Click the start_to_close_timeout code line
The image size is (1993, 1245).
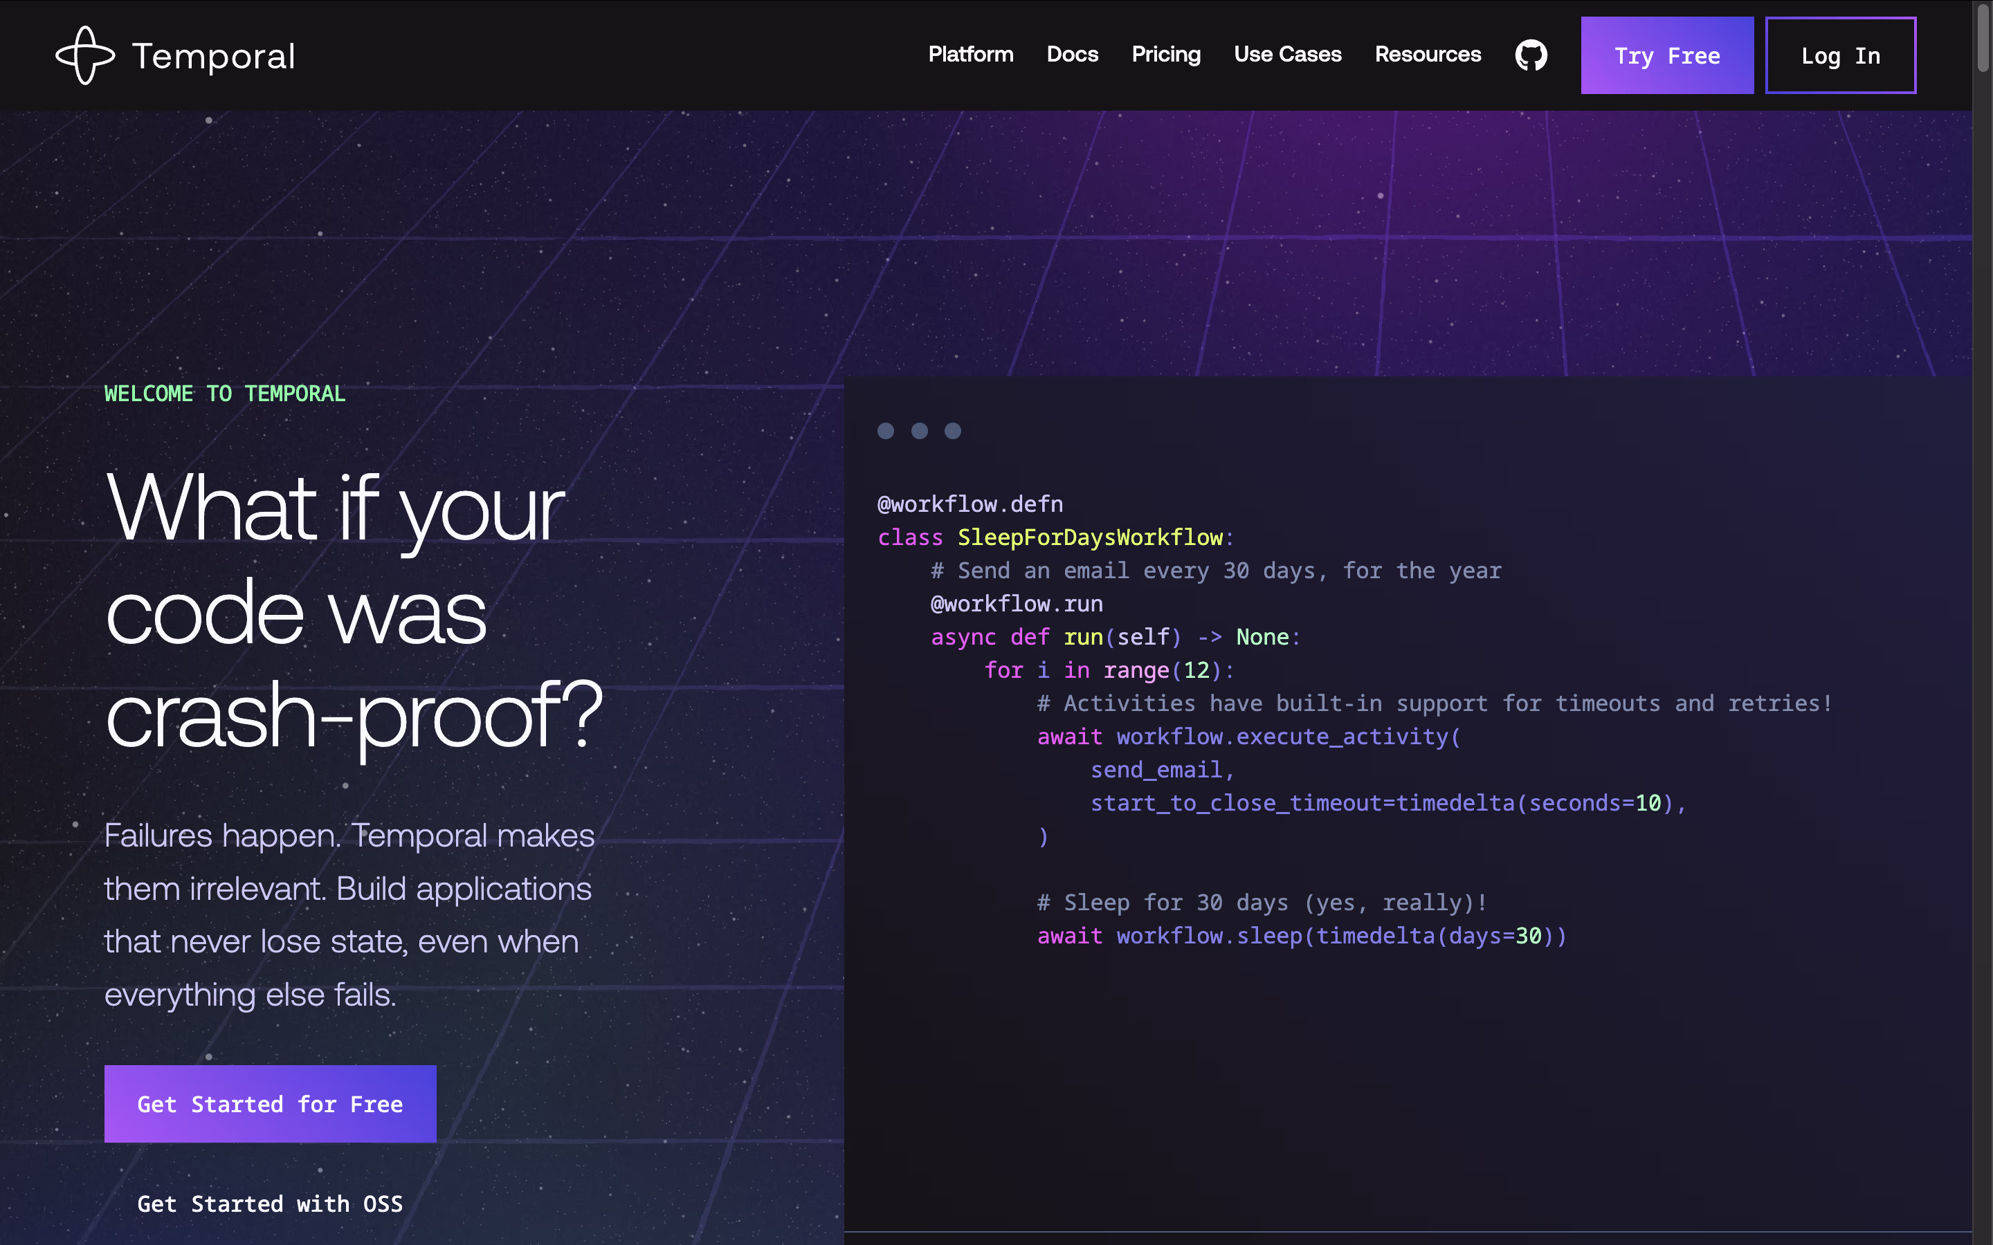pyautogui.click(x=1388, y=803)
